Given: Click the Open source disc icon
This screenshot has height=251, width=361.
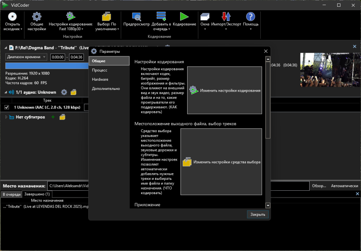Looking at the screenshot, I should pos(12,17).
